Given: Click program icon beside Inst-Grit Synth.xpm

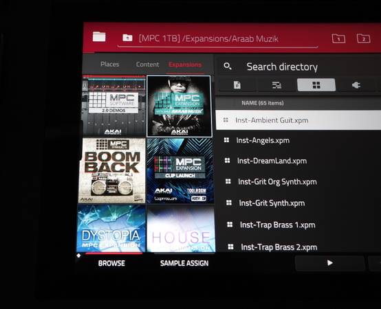Looking at the screenshot, I should pyautogui.click(x=229, y=203).
